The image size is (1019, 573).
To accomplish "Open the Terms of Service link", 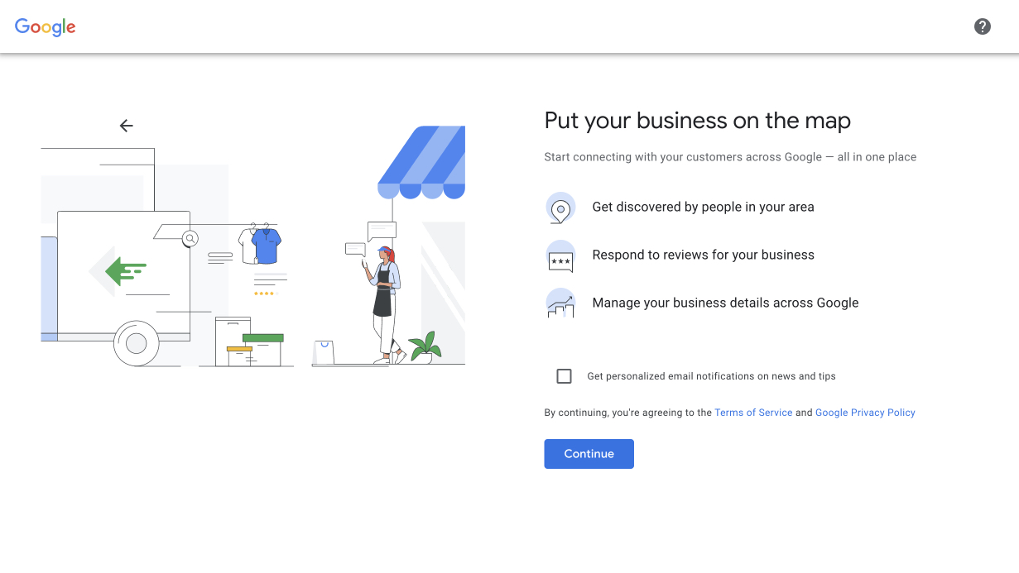I will (x=753, y=413).
